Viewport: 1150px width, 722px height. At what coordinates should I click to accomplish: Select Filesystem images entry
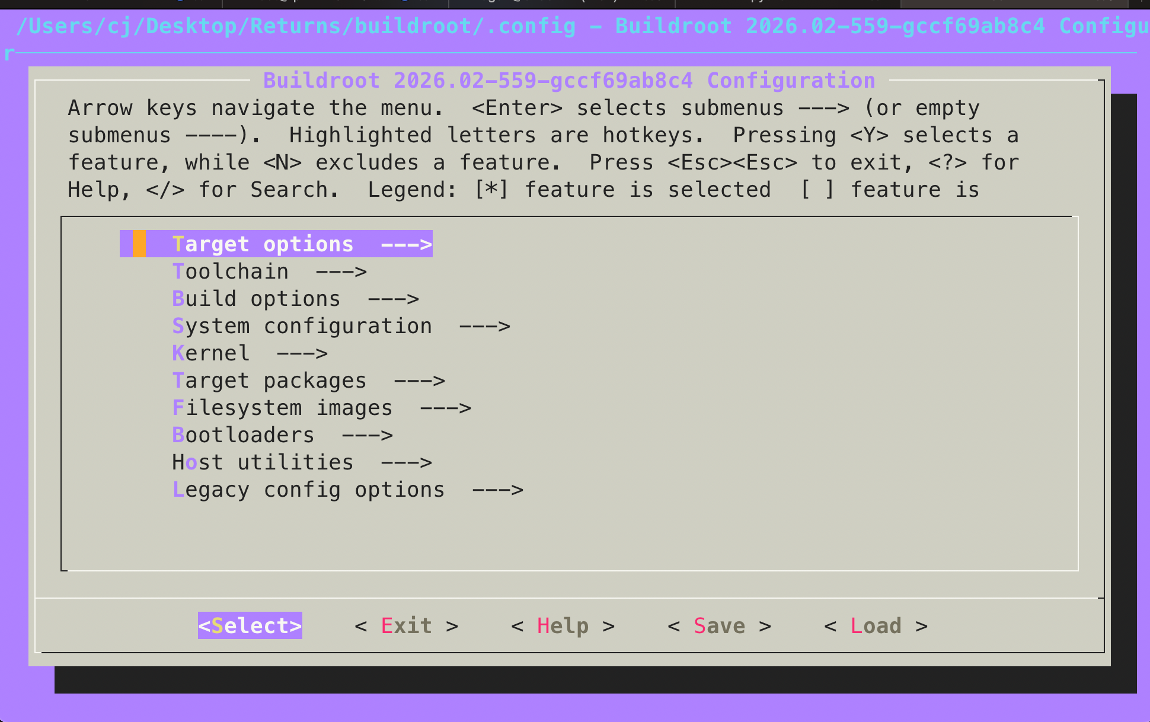pyautogui.click(x=321, y=408)
